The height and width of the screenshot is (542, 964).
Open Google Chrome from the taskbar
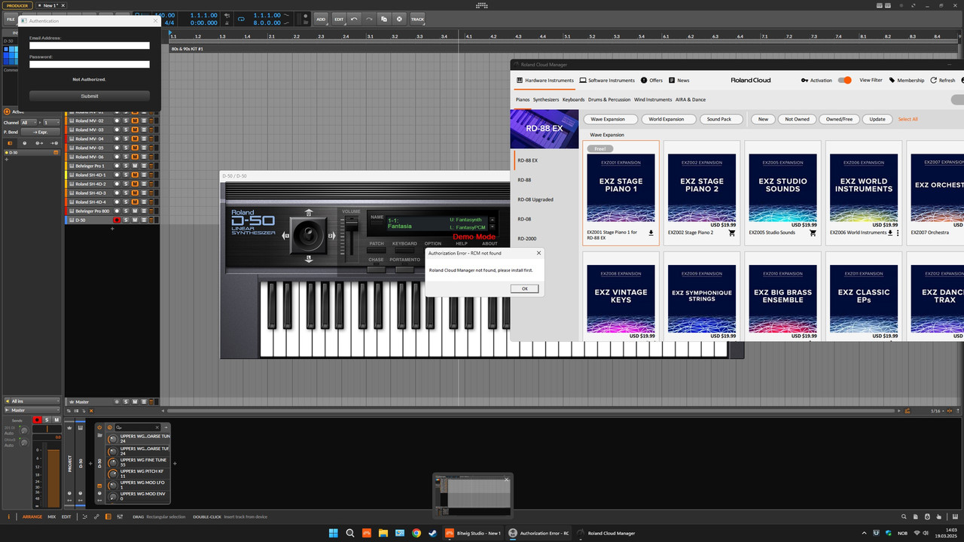point(416,533)
